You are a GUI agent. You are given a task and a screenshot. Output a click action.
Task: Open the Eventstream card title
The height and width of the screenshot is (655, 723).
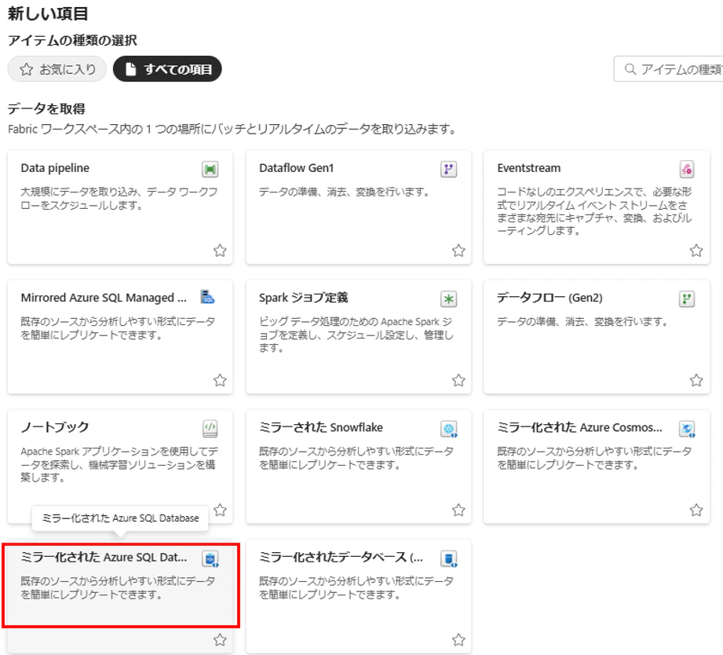pyautogui.click(x=529, y=168)
